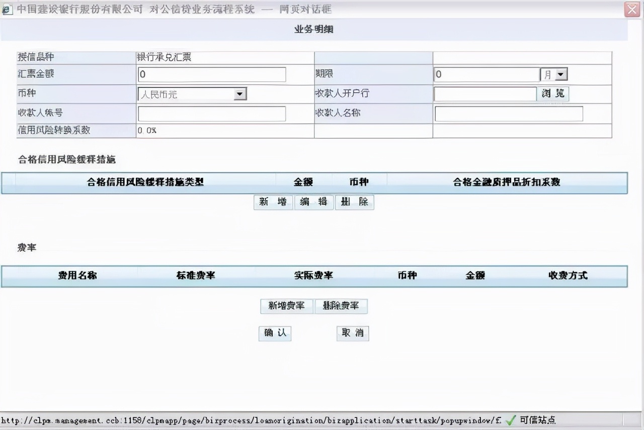644x430 pixels.
Task: Click the status bar URL text
Action: [x=252, y=420]
